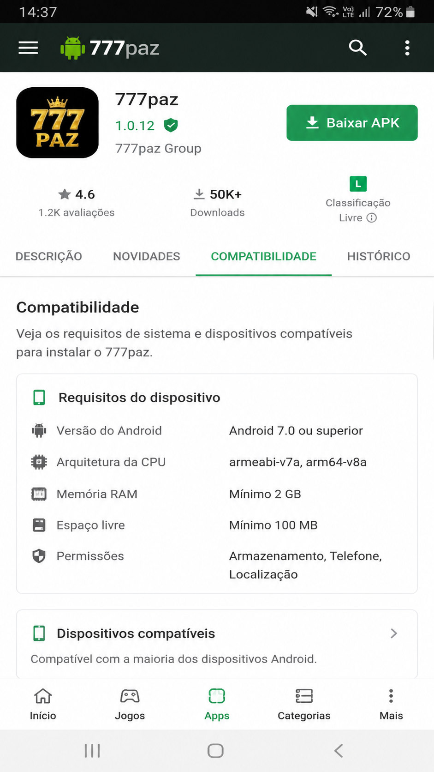Tap the Mais bottom navigation dots
The image size is (434, 772).
pyautogui.click(x=391, y=696)
